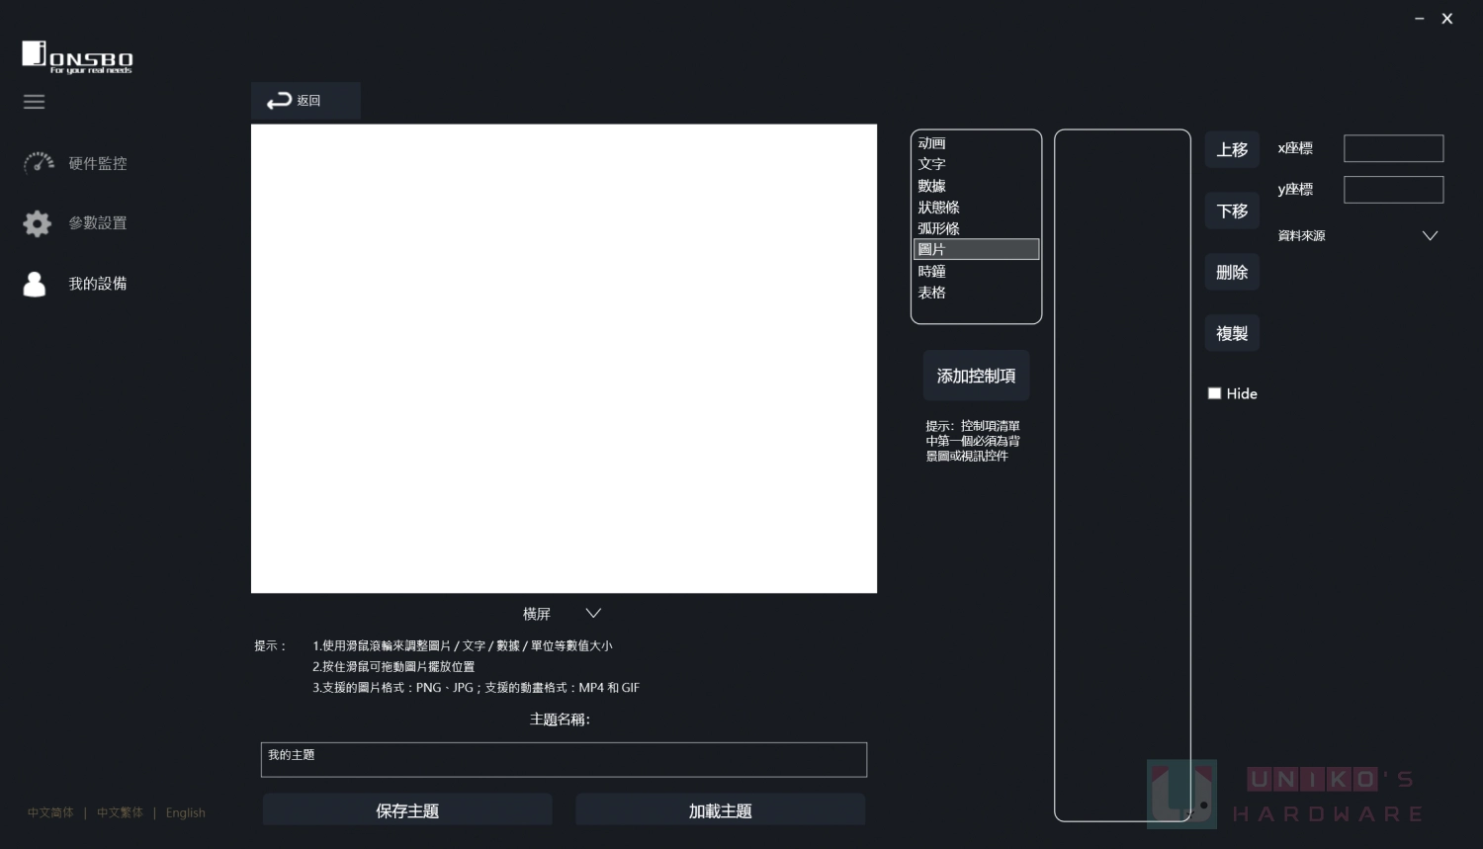Enable the Hide checkbox
1483x849 pixels.
[x=1214, y=393]
